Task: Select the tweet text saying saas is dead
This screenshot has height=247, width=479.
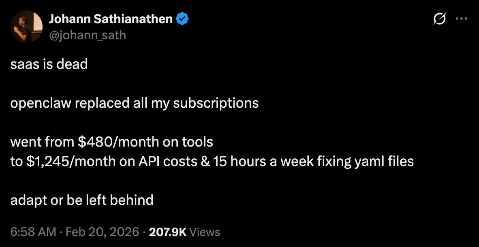Action: click(x=49, y=64)
